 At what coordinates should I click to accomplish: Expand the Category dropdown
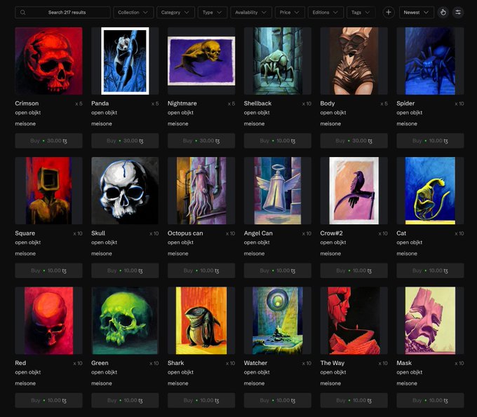(x=175, y=13)
